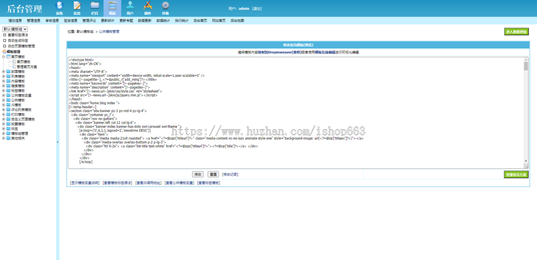Expand the 内容模板 tree node
Image resolution: width=537 pixels, height=260 pixels.
pos(4,81)
